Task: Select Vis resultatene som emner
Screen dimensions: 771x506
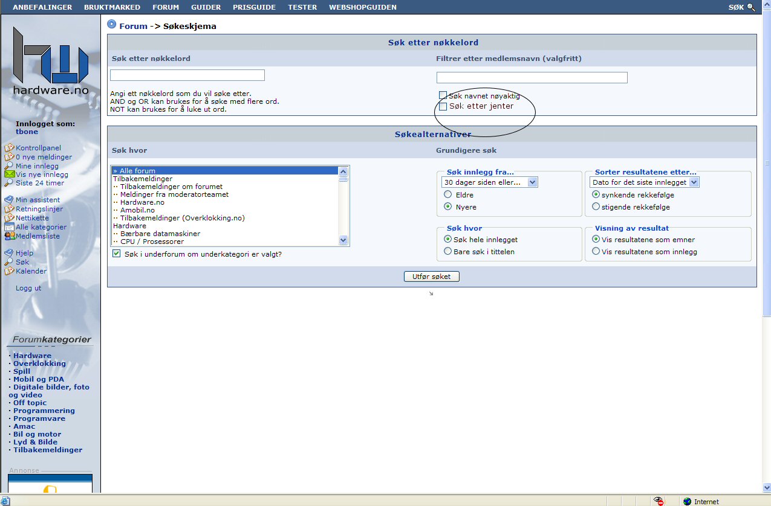Action: pyautogui.click(x=596, y=239)
